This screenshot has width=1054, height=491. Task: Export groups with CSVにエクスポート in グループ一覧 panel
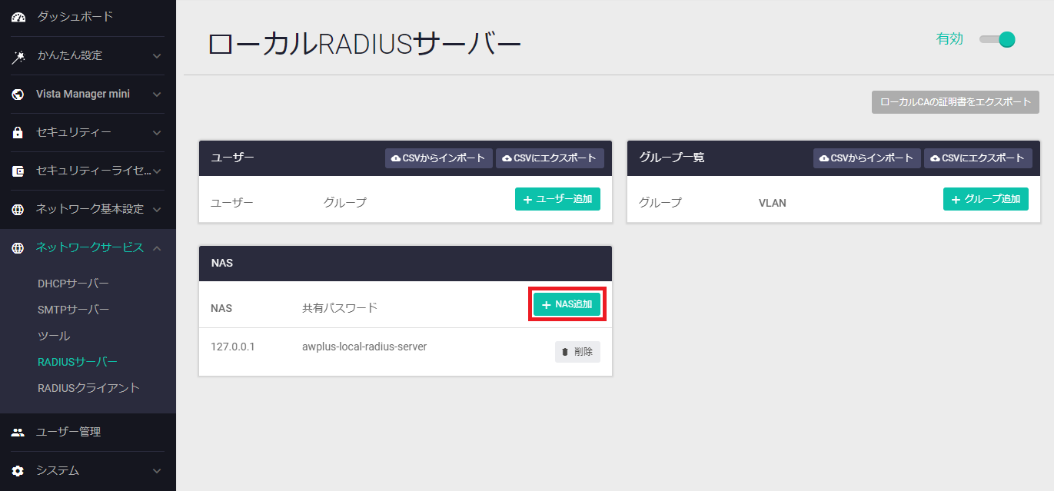977,158
